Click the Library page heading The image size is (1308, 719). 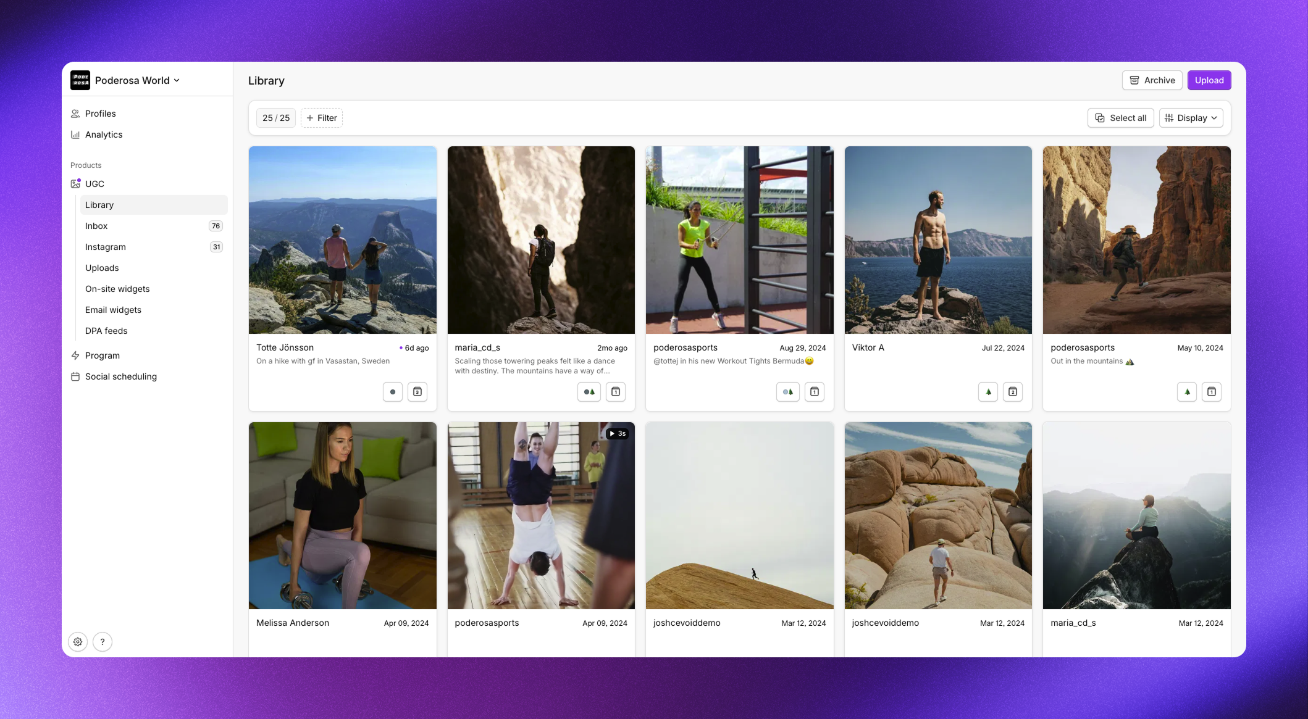(x=266, y=81)
